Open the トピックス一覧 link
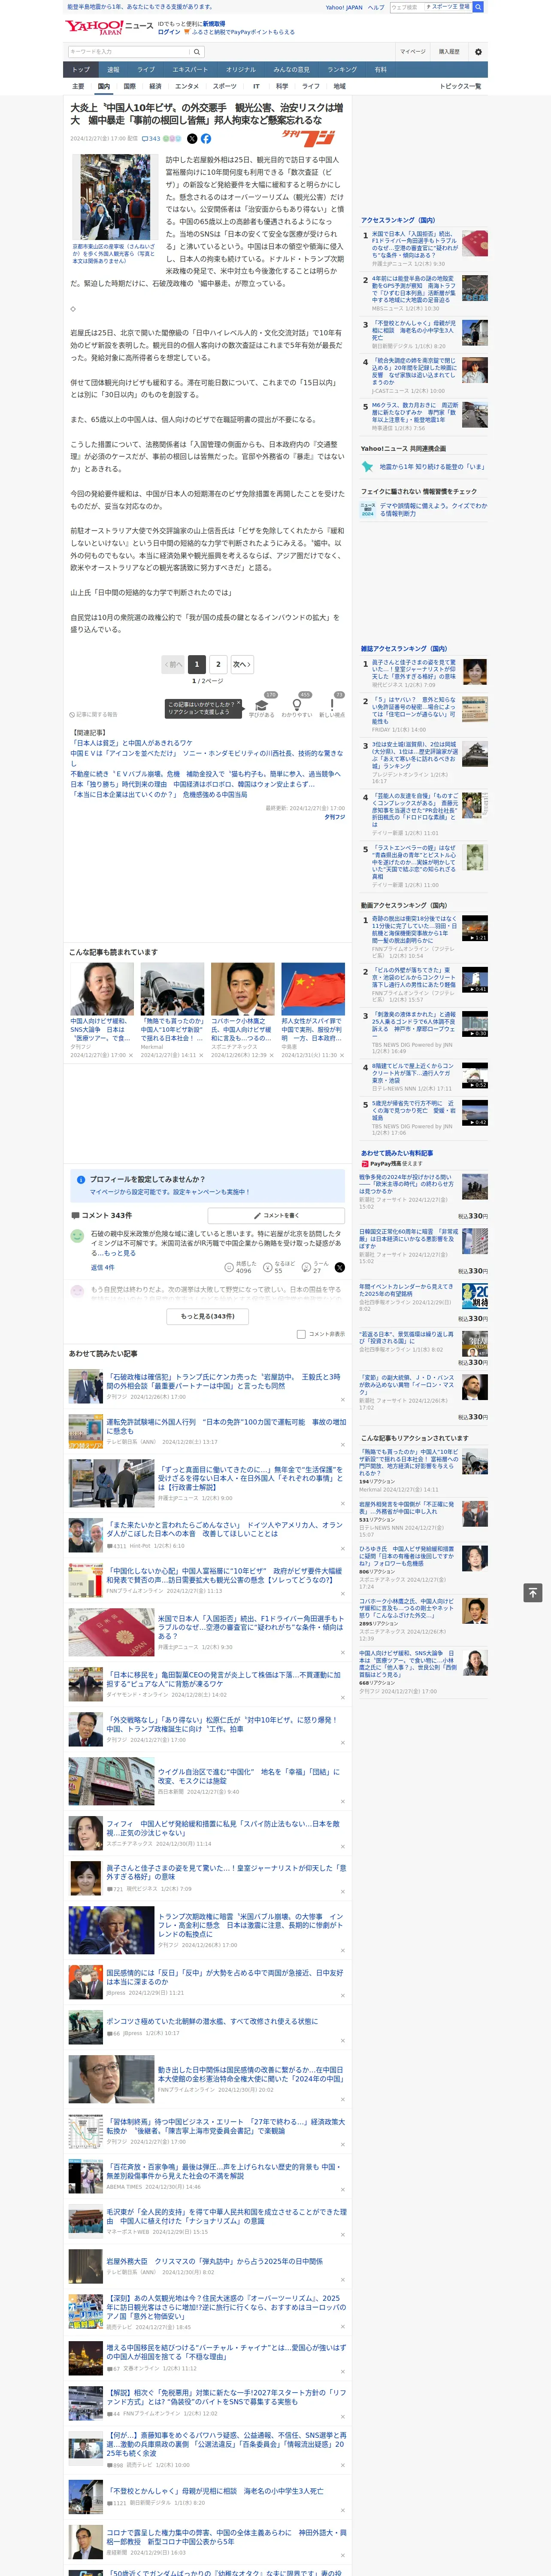The height and width of the screenshot is (2576, 551). [x=460, y=86]
